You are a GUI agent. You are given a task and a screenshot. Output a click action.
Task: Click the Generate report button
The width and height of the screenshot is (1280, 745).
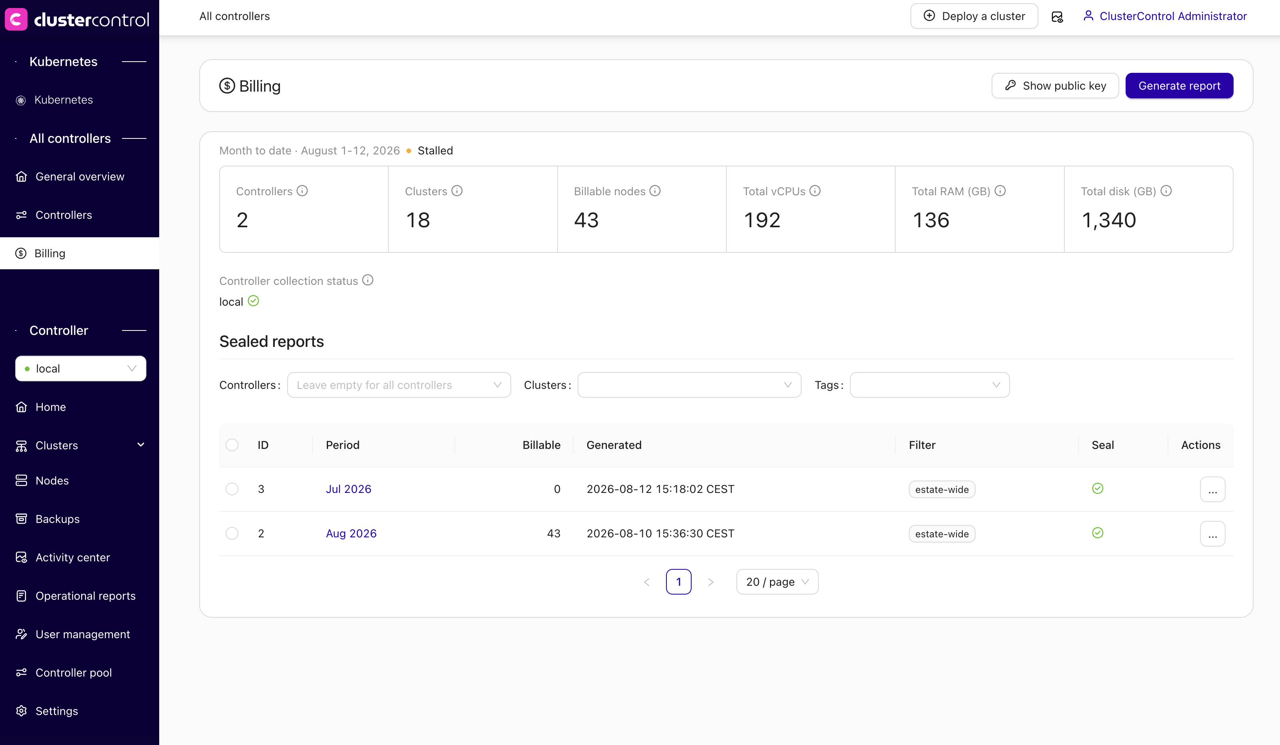coord(1179,85)
